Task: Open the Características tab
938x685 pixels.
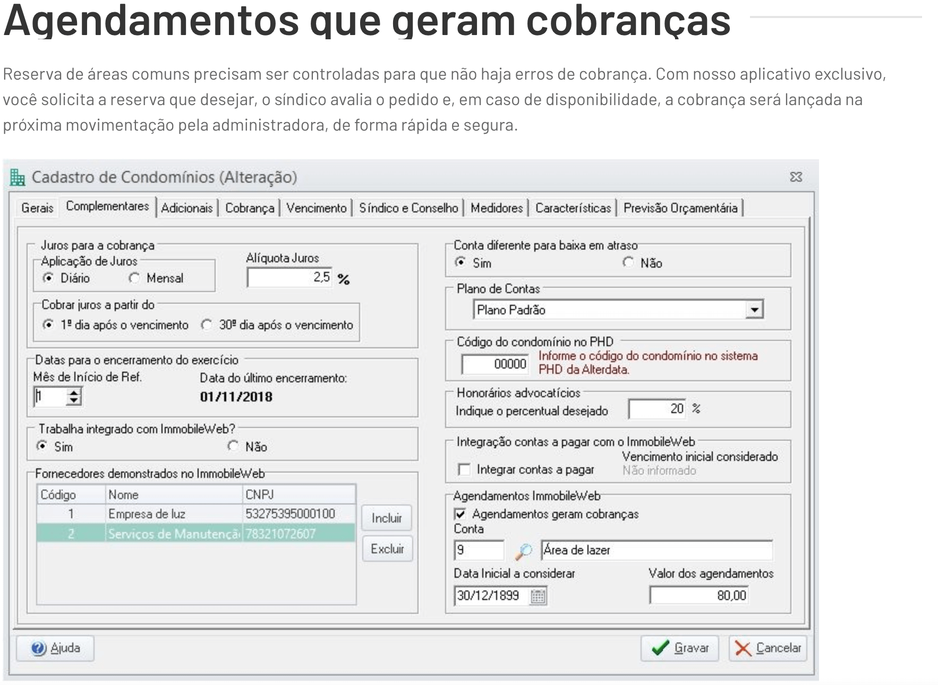Action: pyautogui.click(x=573, y=208)
